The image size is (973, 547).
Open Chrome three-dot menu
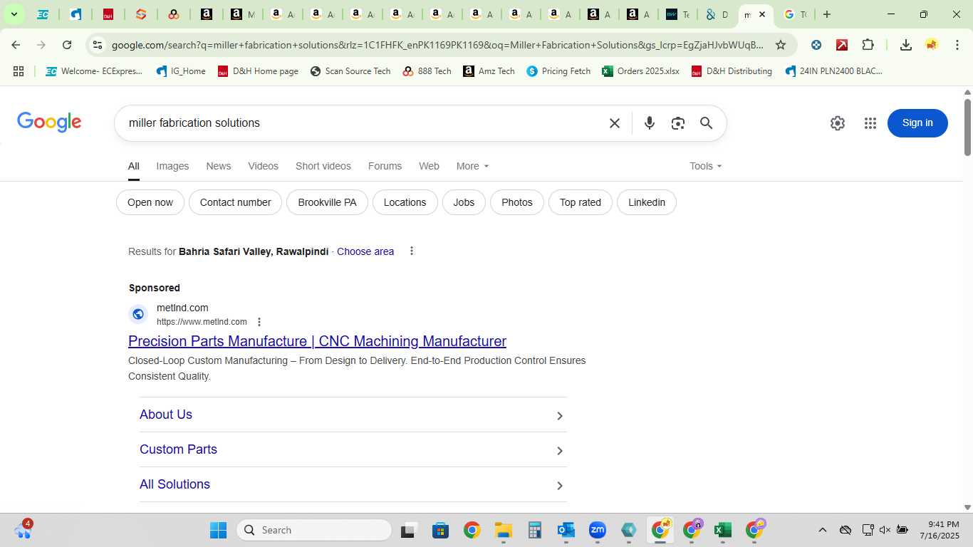[957, 45]
